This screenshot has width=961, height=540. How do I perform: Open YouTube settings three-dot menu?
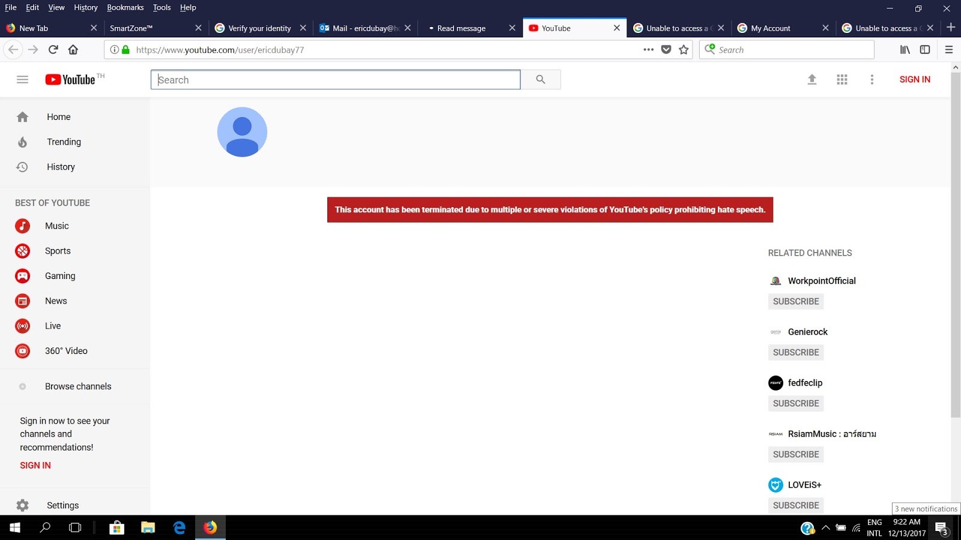pos(872,79)
